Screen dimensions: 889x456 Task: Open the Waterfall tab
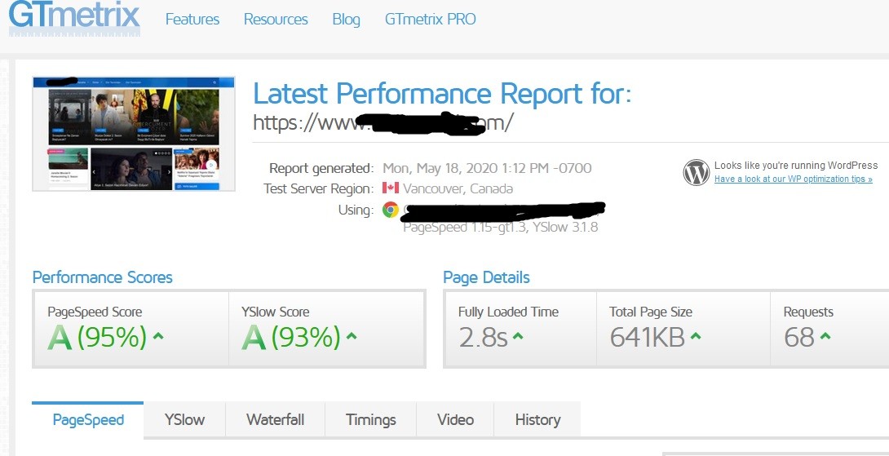(276, 420)
